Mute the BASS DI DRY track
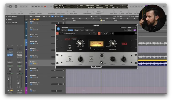Screen dimensions: 172x101 pyautogui.click(x=33, y=43)
